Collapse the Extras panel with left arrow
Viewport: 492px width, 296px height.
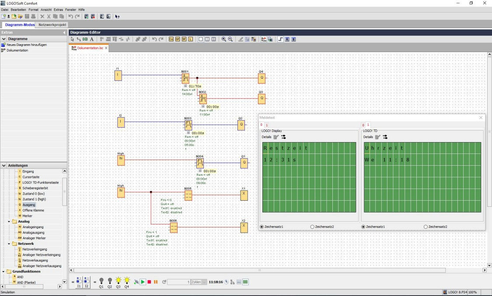pyautogui.click(x=64, y=32)
